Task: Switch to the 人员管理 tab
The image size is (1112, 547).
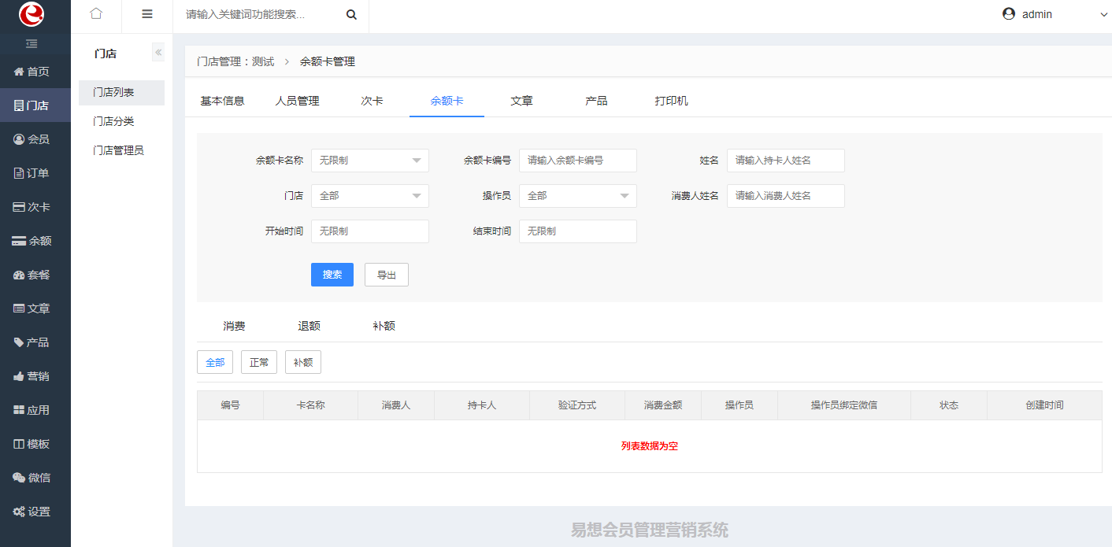Action: [297, 101]
